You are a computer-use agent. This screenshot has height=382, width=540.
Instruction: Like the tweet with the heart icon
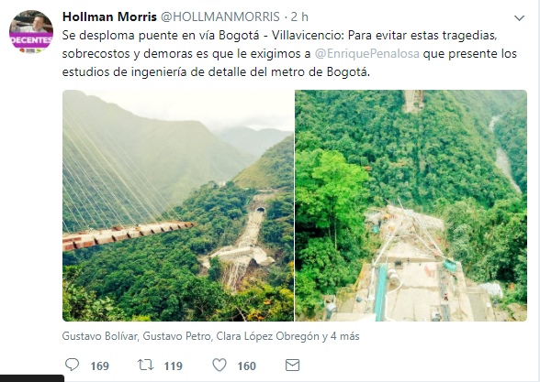[219, 365]
